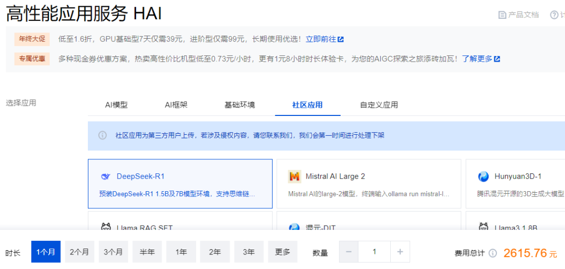Select the 2个月 duration option

80,252
